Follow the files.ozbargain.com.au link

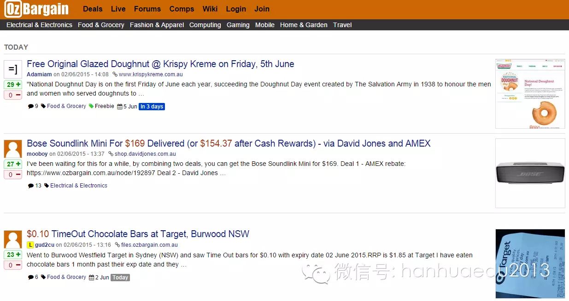pyautogui.click(x=149, y=245)
